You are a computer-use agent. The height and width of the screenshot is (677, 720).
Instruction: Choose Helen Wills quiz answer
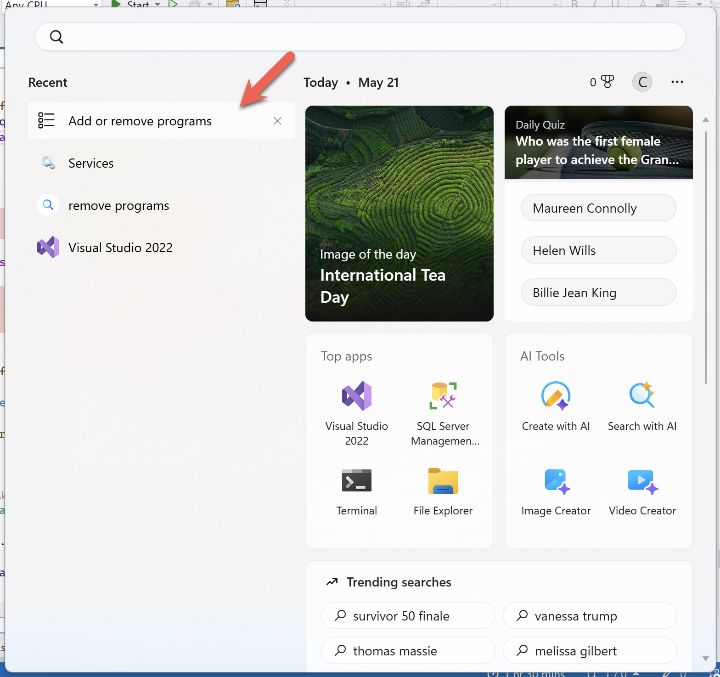click(x=598, y=250)
